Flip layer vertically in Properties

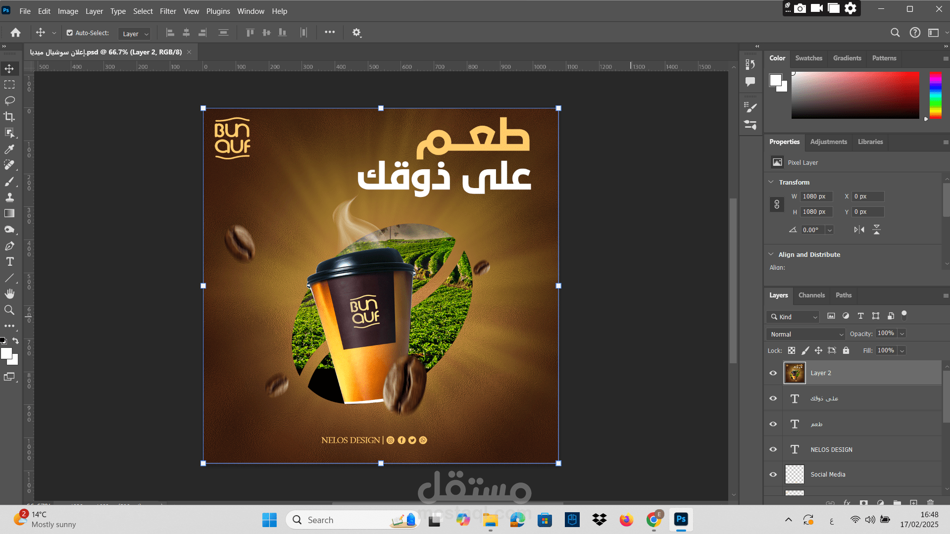coord(877,230)
